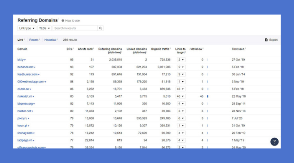Click the Export file icon
Screen dimensions: 294x163
pos(266,40)
